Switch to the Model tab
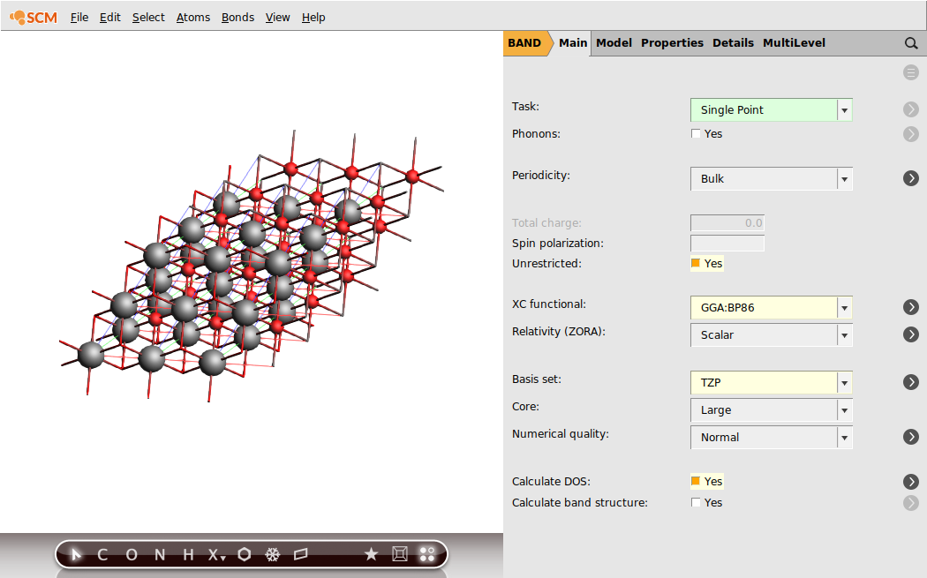Screen dimensions: 927x578 [x=614, y=43]
